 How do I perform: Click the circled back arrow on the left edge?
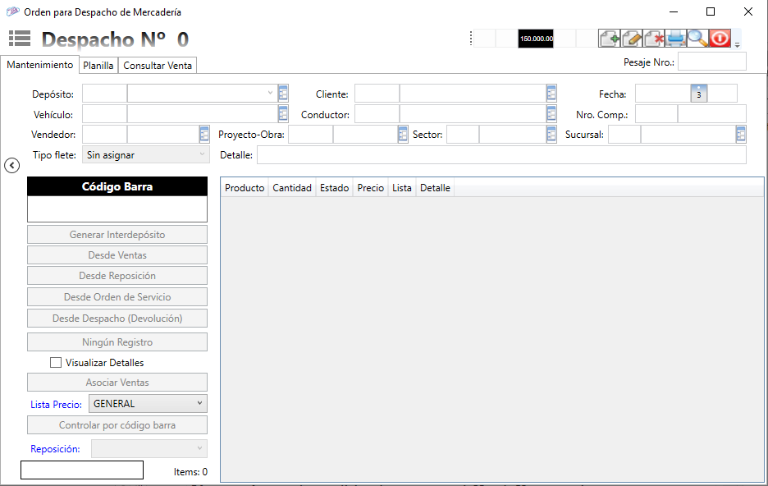pos(11,166)
